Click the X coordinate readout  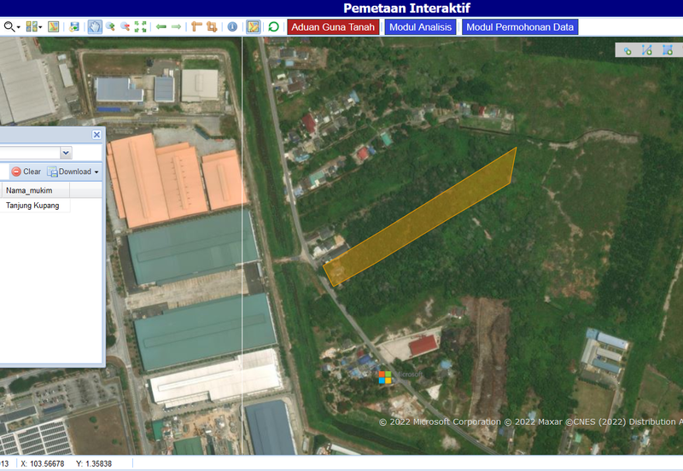pyautogui.click(x=43, y=464)
